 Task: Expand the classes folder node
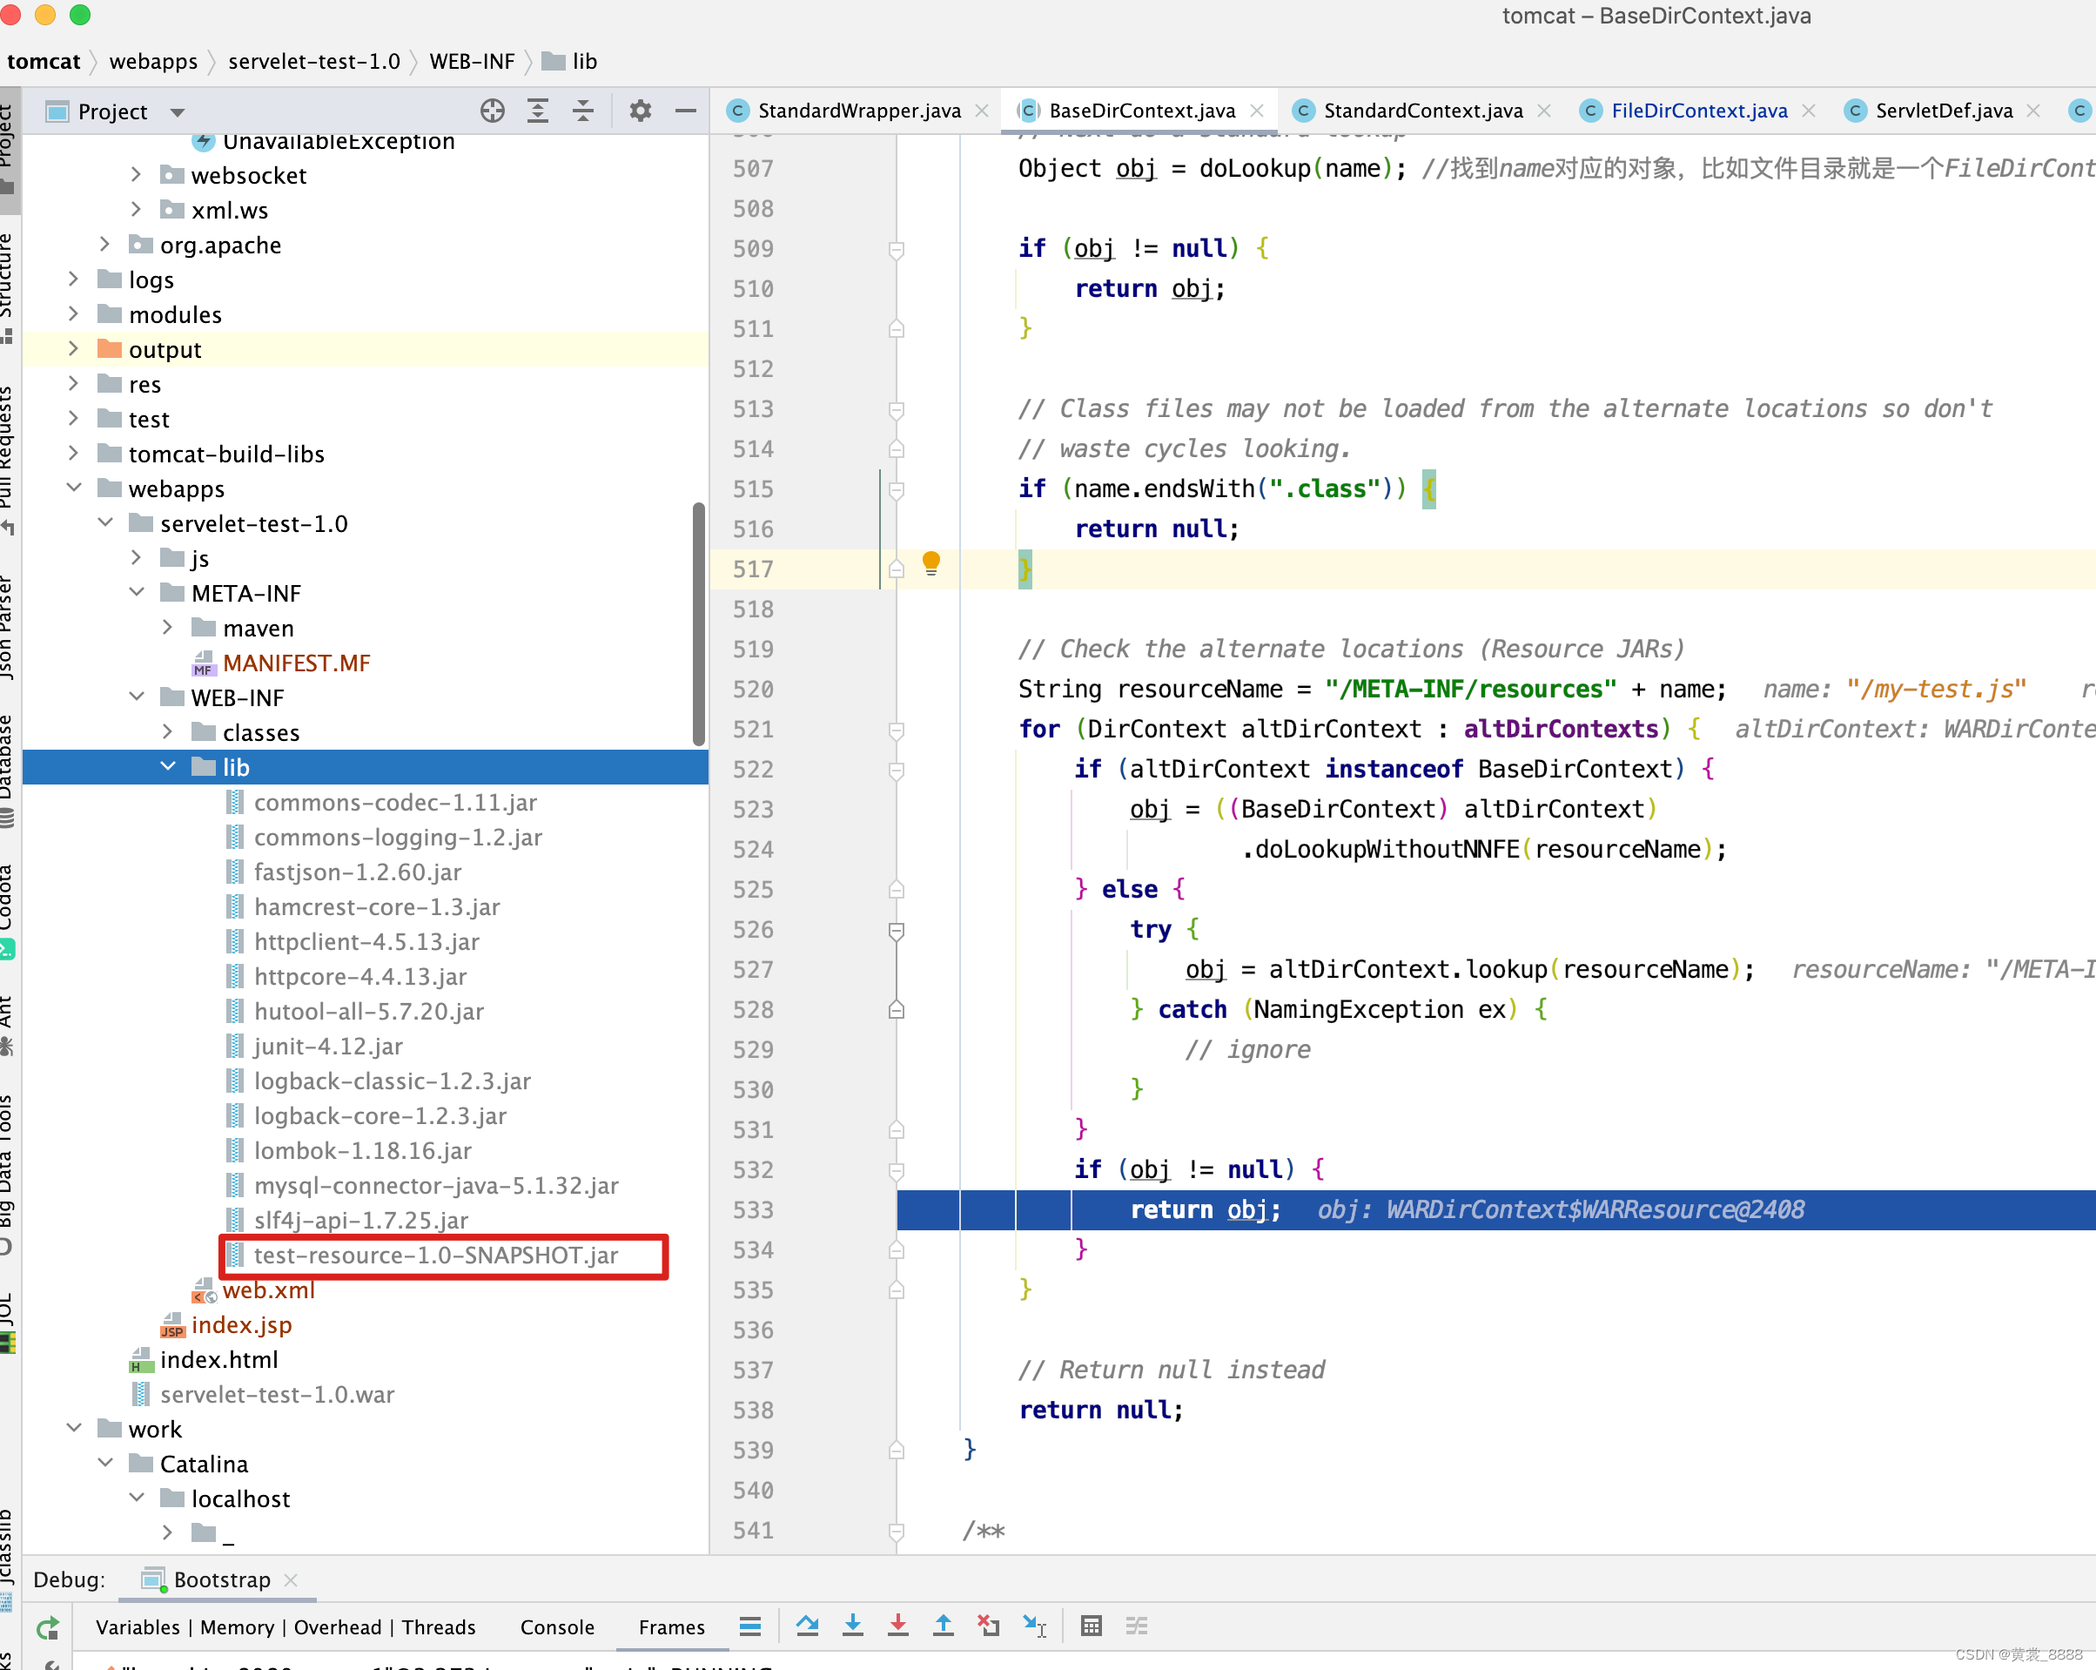click(x=167, y=731)
